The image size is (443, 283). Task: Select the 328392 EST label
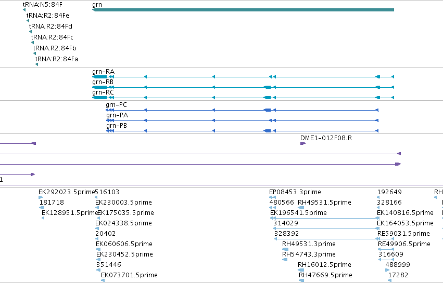(286, 234)
